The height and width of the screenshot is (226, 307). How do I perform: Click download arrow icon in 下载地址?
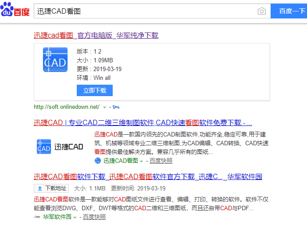pos(40,188)
